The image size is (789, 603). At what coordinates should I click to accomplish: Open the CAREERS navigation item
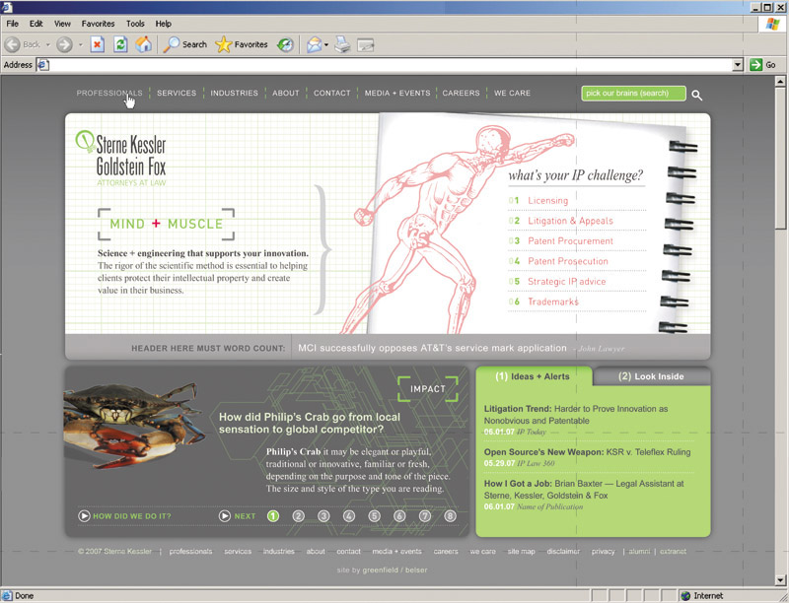461,93
